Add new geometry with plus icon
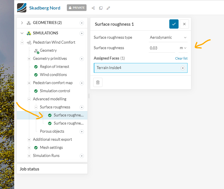Image resolution: width=224 pixels, height=189 pixels. point(82,23)
